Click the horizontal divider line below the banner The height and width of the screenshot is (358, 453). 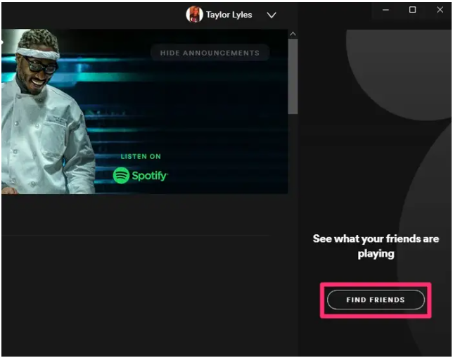136,236
